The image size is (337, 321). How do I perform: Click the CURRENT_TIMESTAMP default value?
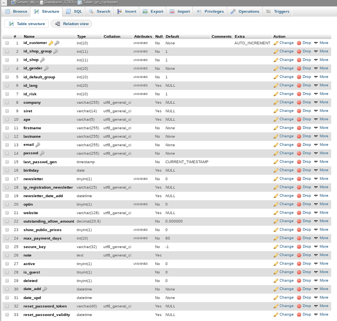(x=187, y=162)
